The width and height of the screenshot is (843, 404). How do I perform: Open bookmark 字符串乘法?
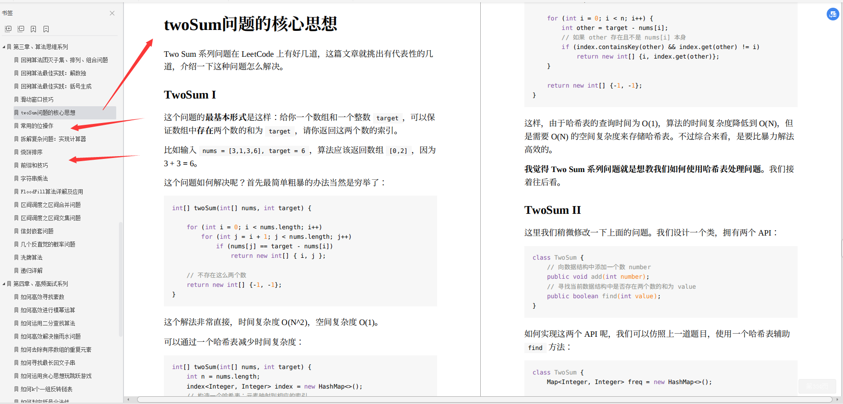point(34,178)
